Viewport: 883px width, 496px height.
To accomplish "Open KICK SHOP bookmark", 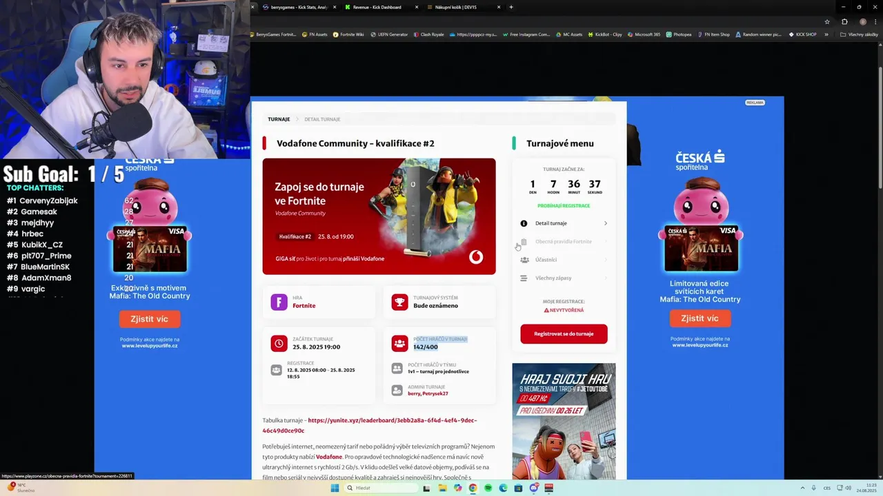I will click(802, 34).
